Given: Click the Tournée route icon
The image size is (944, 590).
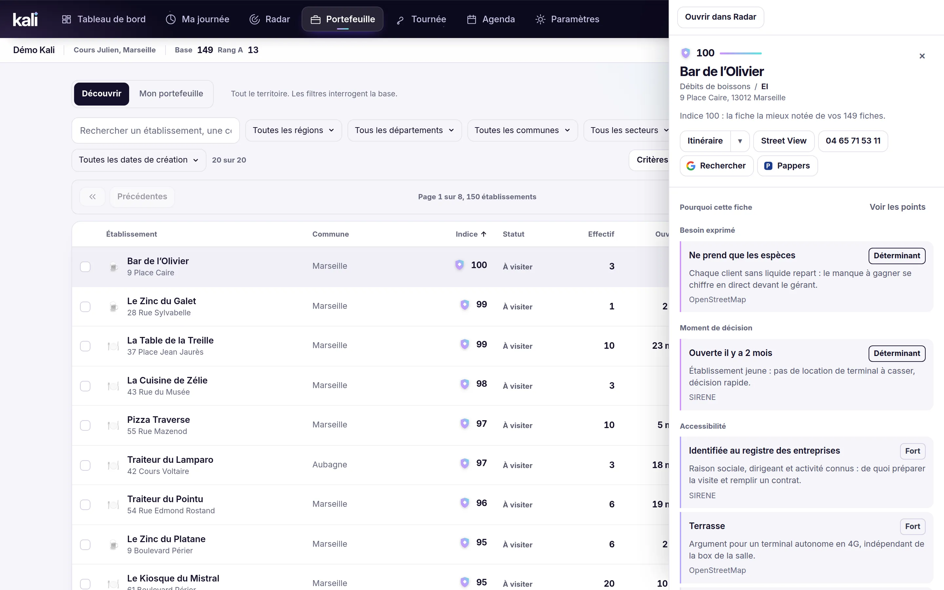Looking at the screenshot, I should [400, 20].
